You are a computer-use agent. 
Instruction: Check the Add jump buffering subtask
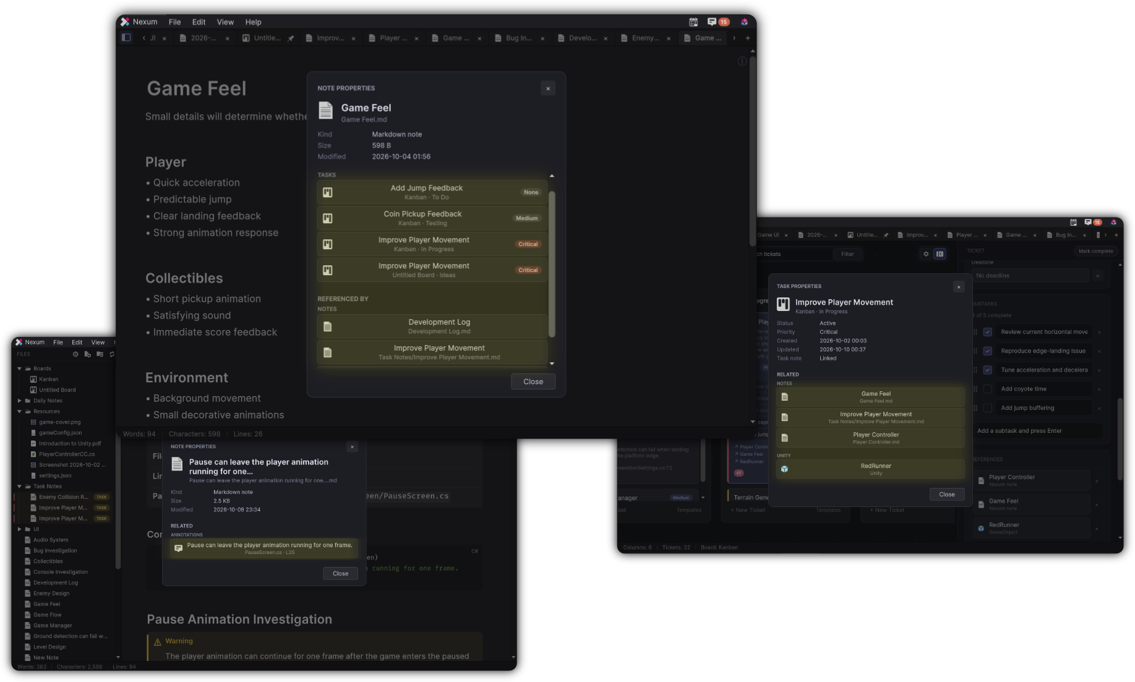click(988, 408)
